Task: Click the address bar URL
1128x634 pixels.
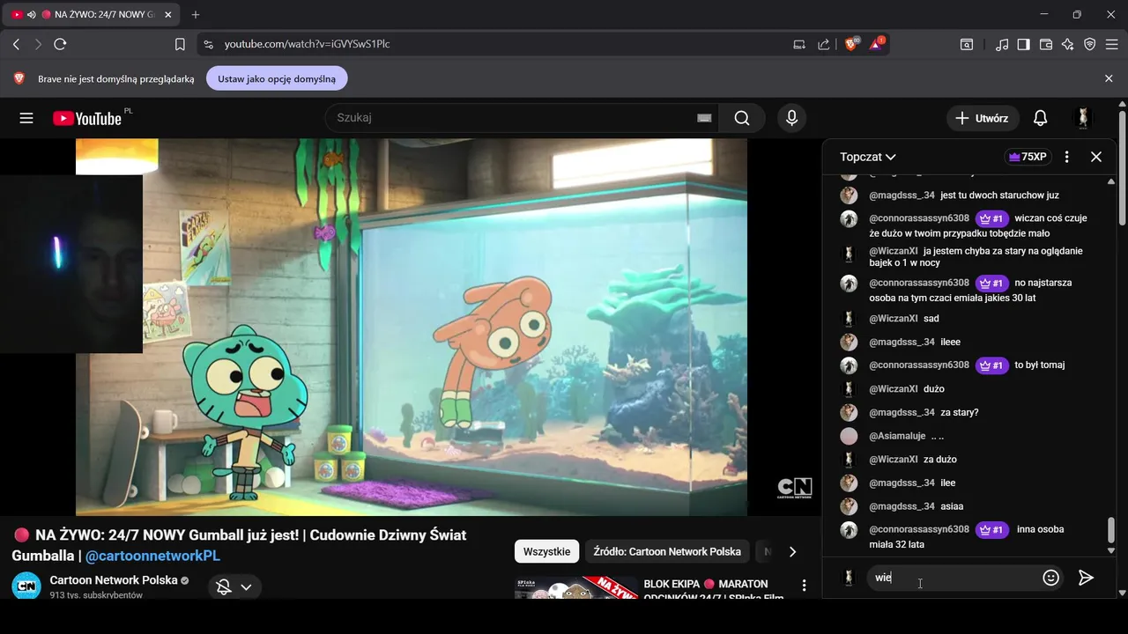Action: 308,44
